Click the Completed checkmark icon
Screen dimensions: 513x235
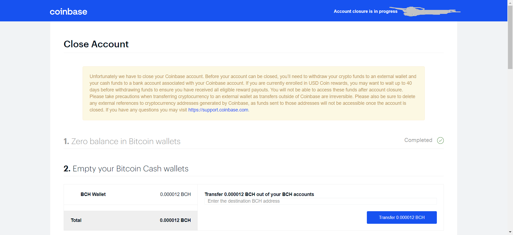[x=440, y=140]
